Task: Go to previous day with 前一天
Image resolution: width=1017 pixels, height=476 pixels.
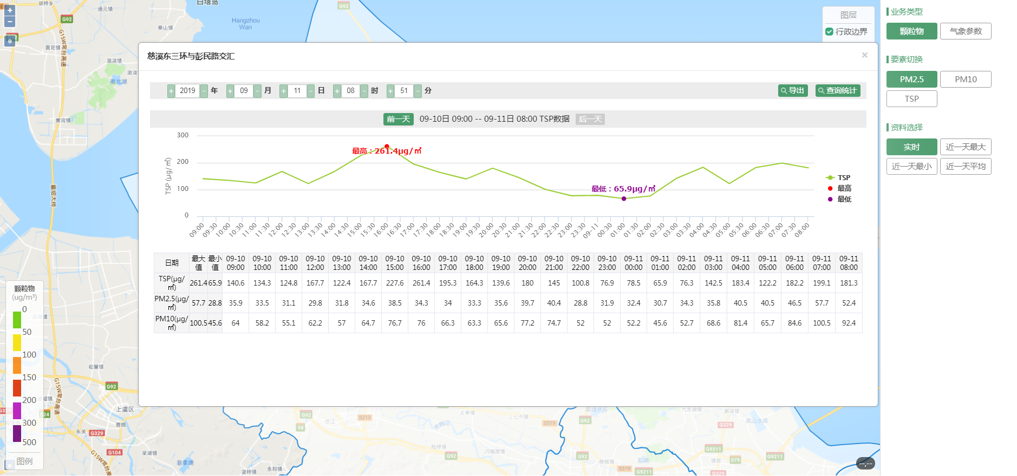Action: tap(399, 119)
